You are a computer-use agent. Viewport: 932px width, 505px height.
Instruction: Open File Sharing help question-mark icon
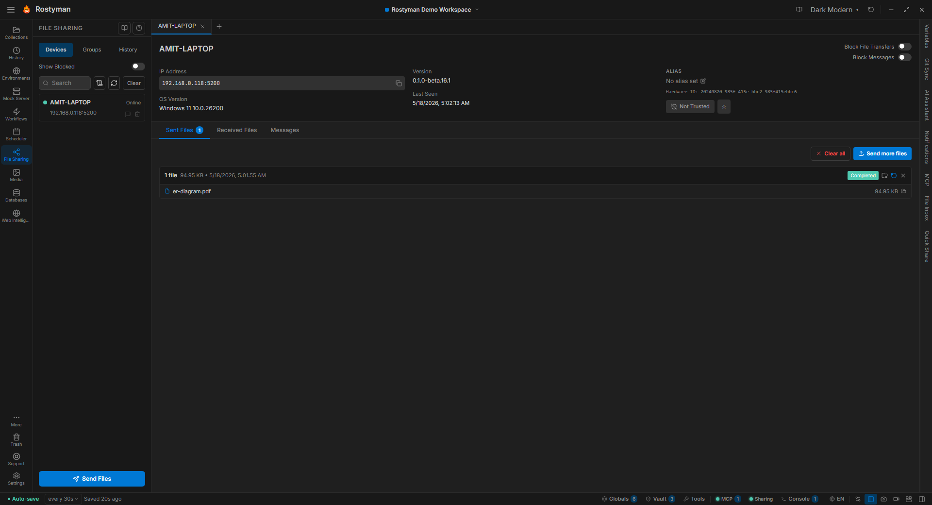(x=139, y=28)
